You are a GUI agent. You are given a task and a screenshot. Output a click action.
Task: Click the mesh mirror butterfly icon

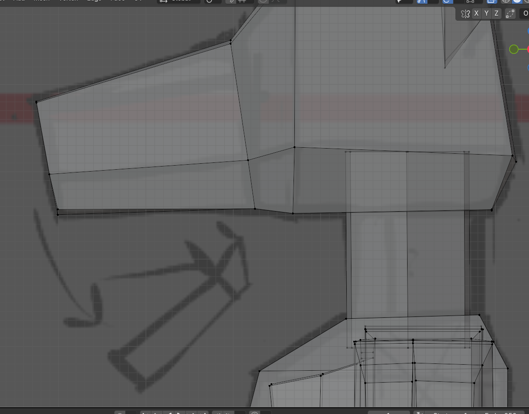pos(465,14)
